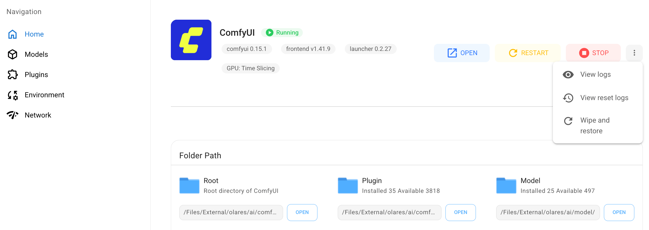
Task: Click the Plugin folder icon
Action: click(x=348, y=186)
